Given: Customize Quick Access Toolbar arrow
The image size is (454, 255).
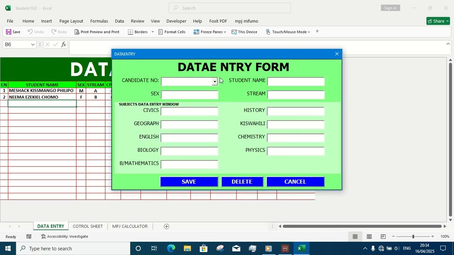Looking at the screenshot, I should pos(317,32).
